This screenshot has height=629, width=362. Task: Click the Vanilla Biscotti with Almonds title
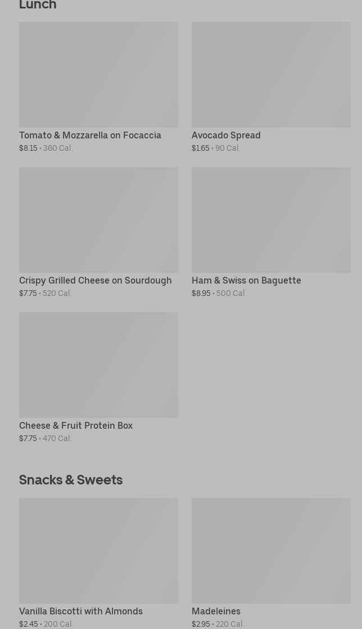pyautogui.click(x=81, y=612)
